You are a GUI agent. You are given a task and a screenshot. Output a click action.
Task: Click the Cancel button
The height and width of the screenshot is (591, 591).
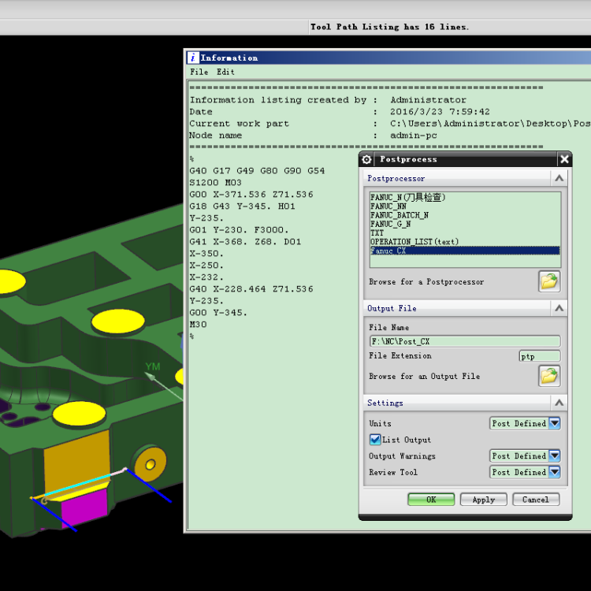[536, 500]
